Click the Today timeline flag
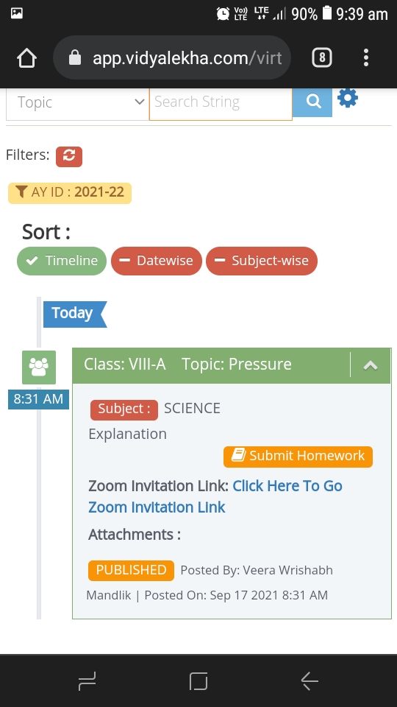The width and height of the screenshot is (397, 707). [75, 314]
